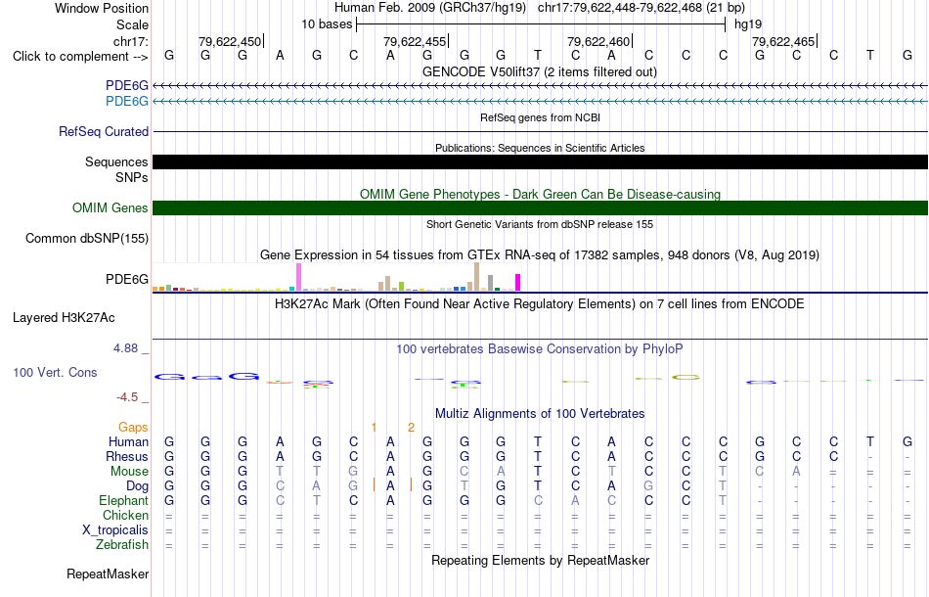Click the orange Gaps label

[x=133, y=427]
